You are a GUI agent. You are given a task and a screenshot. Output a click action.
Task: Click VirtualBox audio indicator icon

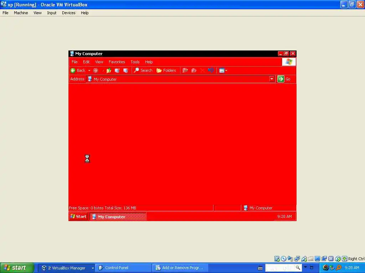pyautogui.click(x=290, y=259)
